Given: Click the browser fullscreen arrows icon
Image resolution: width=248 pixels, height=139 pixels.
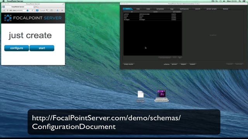Looking at the screenshot, I should click(x=64, y=4).
